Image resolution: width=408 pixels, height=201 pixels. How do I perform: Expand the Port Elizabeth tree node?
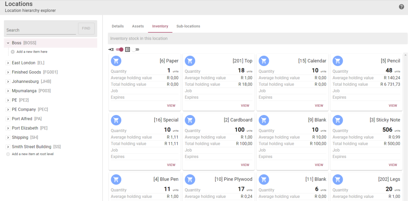point(8,128)
